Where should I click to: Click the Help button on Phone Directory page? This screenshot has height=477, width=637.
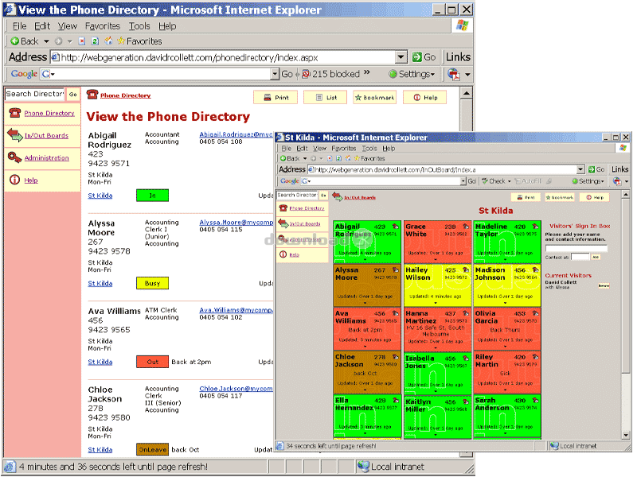424,97
